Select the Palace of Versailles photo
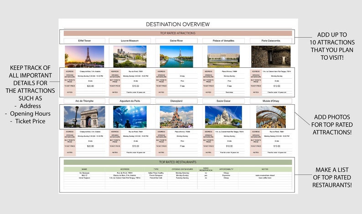The height and width of the screenshot is (214, 362). click(223, 56)
